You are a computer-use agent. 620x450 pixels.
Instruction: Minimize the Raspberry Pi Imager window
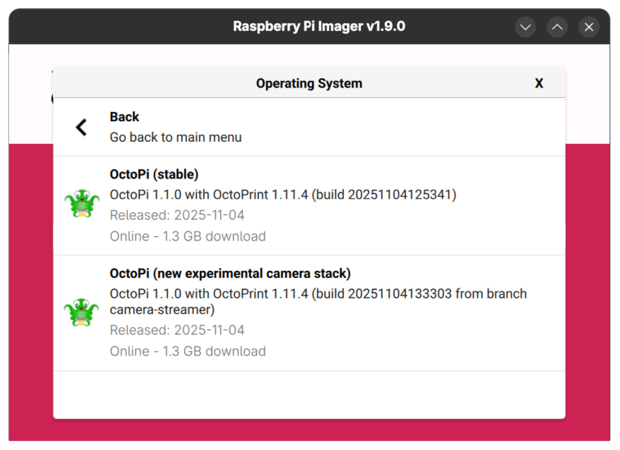click(x=525, y=27)
